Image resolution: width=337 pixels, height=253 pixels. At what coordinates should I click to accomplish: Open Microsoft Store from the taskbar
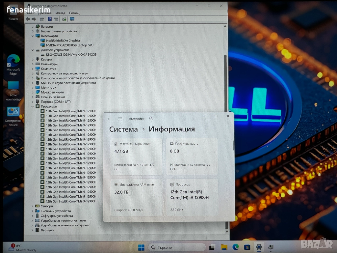pyautogui.click(x=247, y=247)
